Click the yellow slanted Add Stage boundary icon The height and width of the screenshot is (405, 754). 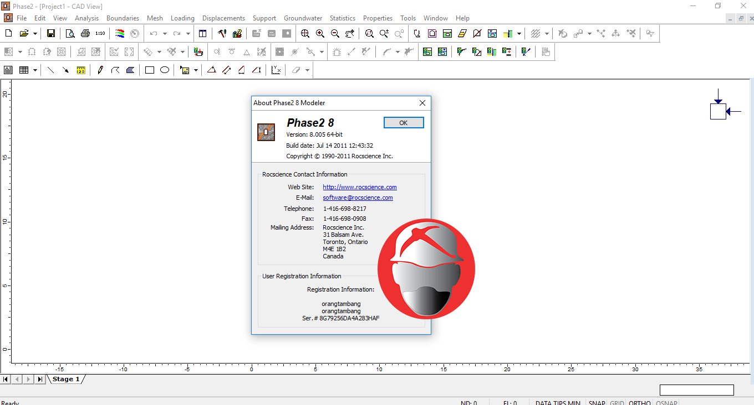pos(462,33)
